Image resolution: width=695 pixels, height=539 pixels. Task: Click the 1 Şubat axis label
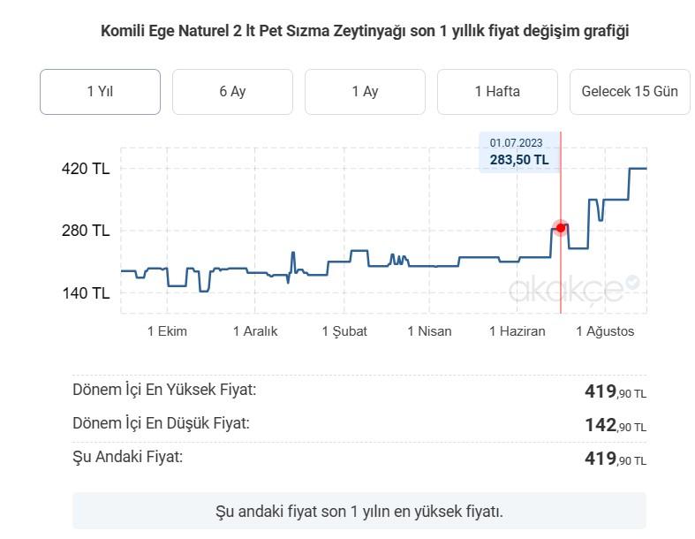click(344, 331)
